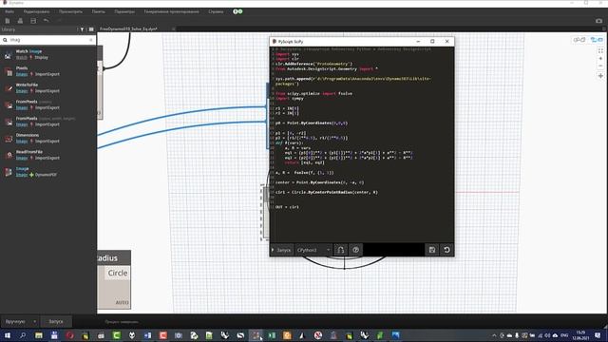
Task: Close the FreeDynamo workspace tab
Action: click(173, 29)
